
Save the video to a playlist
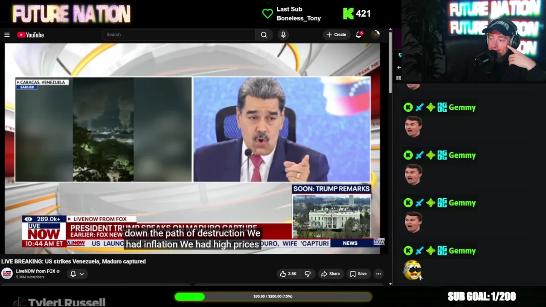[x=358, y=274]
